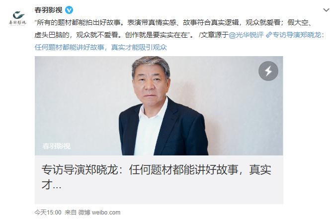Click the 微博 source label
This screenshot has height=221, width=333.
(84, 212)
